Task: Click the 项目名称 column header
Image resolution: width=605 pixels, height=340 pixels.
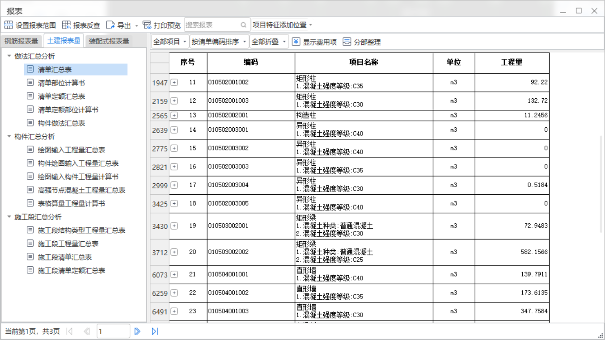Action: pyautogui.click(x=364, y=63)
